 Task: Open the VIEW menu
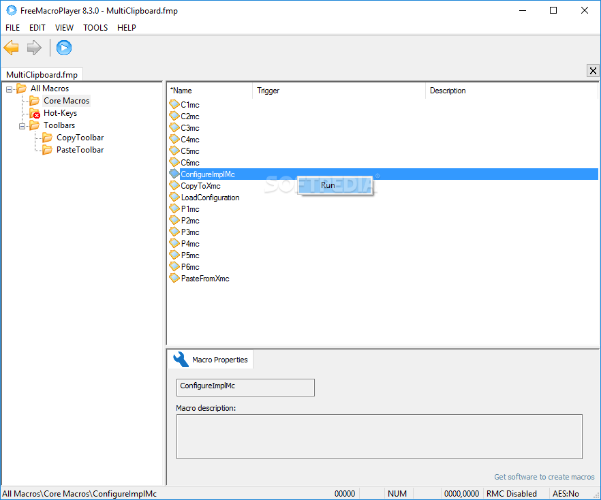tap(64, 27)
